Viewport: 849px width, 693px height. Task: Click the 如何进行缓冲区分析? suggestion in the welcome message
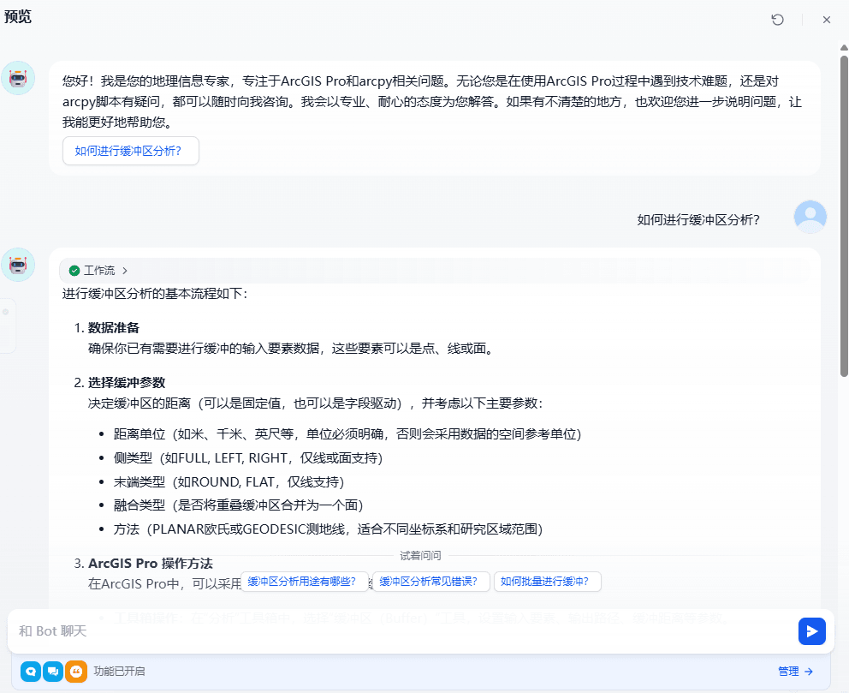[130, 151]
